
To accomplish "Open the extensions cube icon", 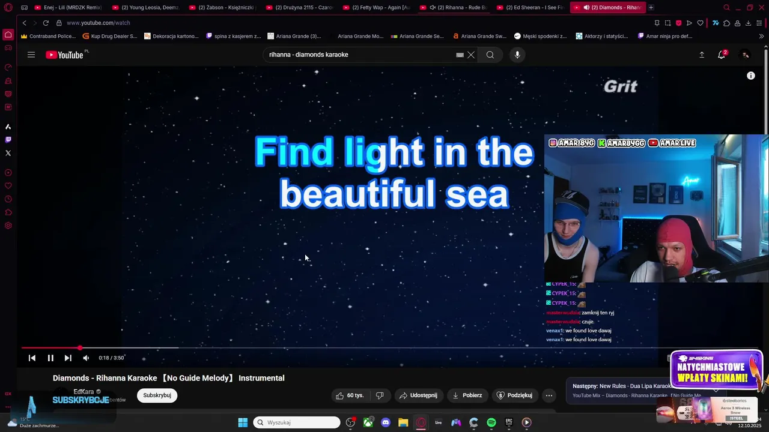I will point(726,23).
